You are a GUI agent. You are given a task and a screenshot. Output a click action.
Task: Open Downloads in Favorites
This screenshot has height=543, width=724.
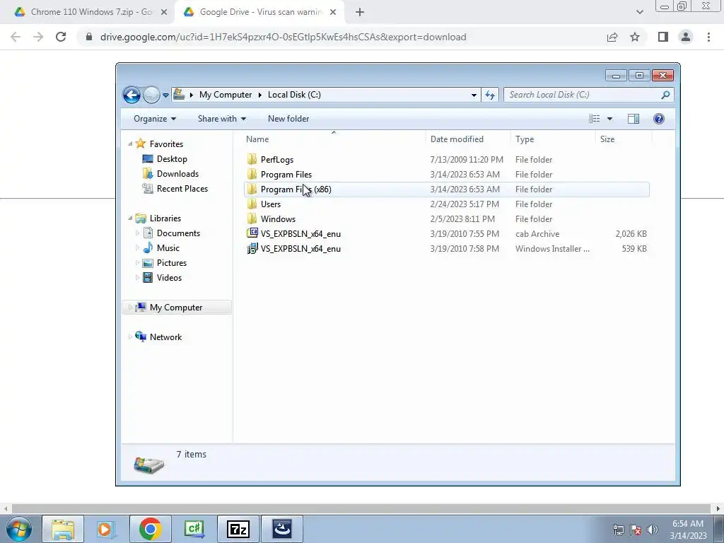177,174
